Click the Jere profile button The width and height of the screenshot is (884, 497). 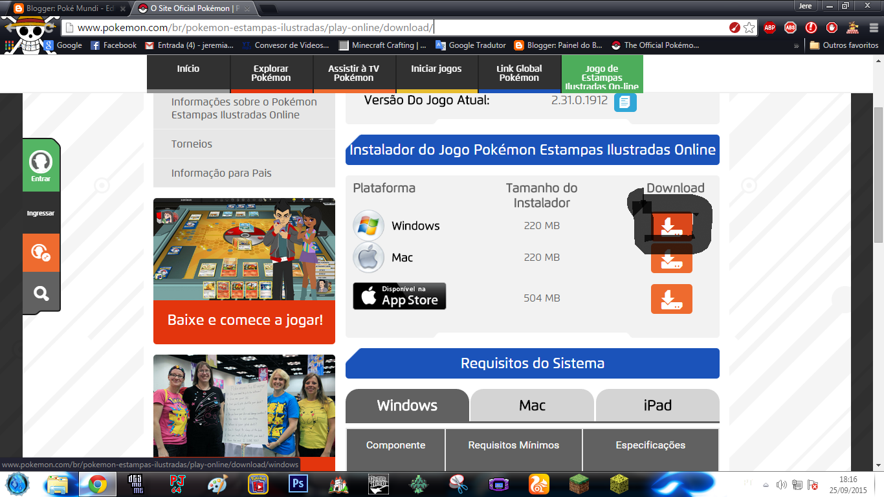pos(805,6)
